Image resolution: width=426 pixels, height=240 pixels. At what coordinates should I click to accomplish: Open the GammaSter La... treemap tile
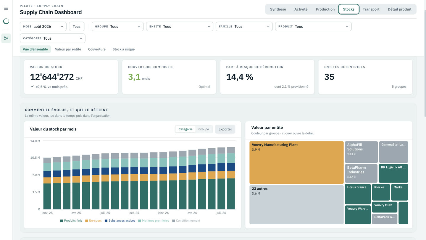click(x=393, y=152)
